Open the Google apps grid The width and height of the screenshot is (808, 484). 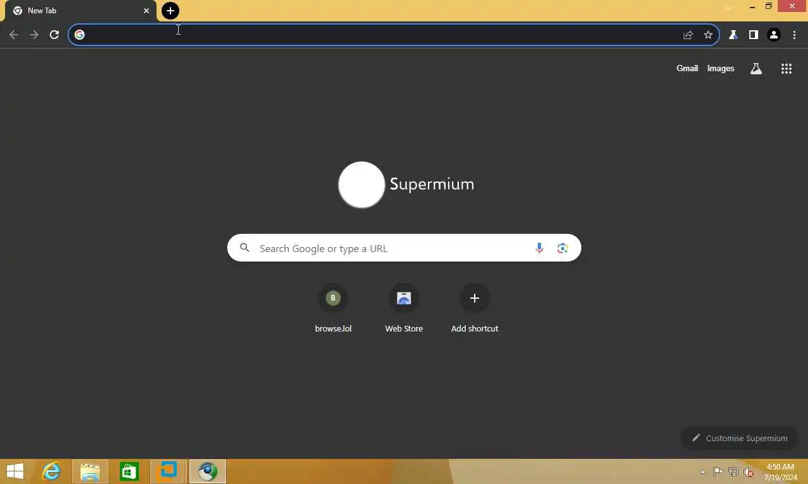coord(786,69)
